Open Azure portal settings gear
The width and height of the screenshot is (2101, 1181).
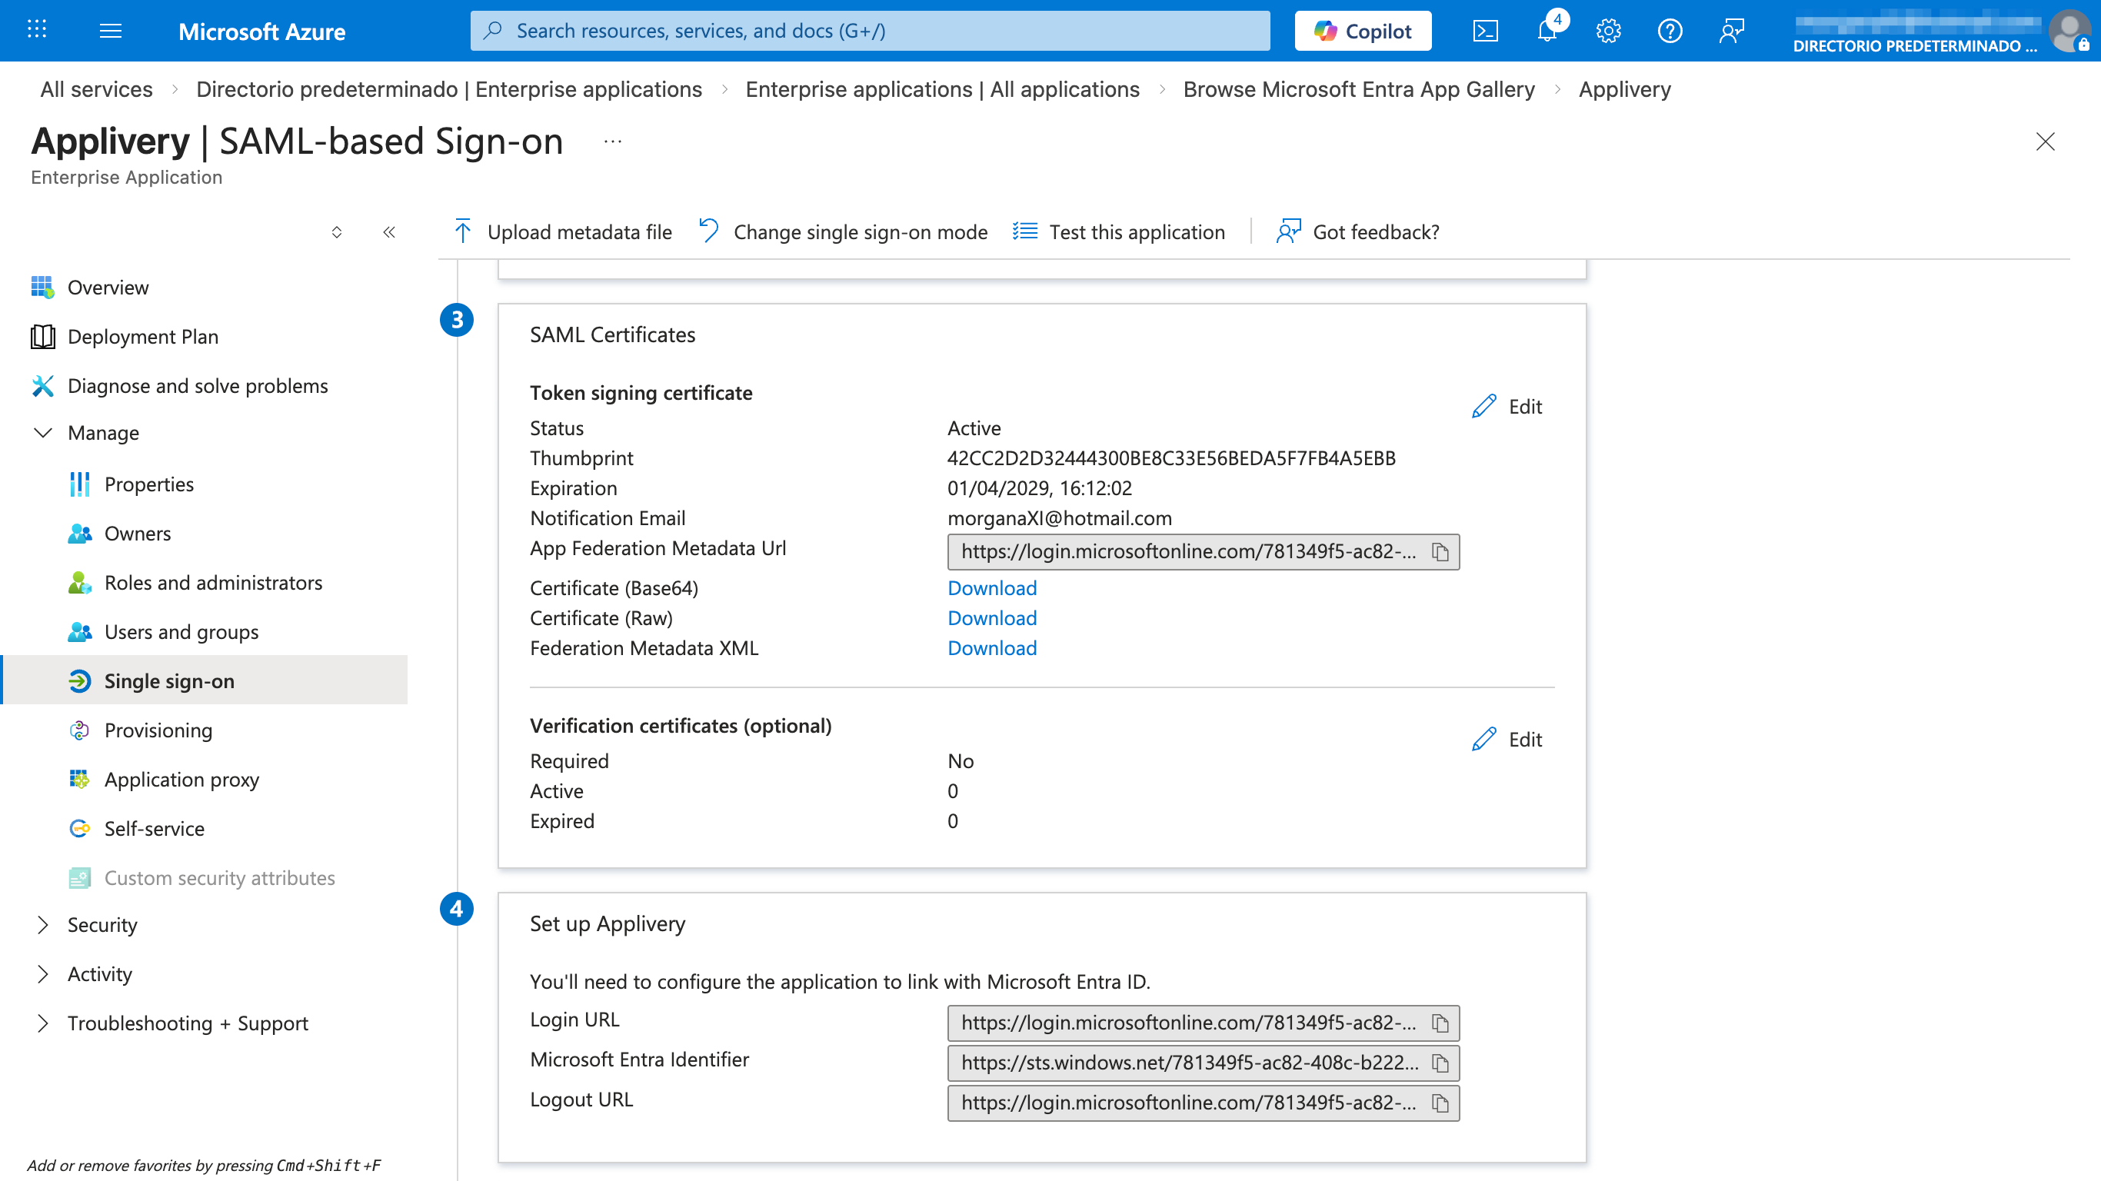coord(1607,30)
